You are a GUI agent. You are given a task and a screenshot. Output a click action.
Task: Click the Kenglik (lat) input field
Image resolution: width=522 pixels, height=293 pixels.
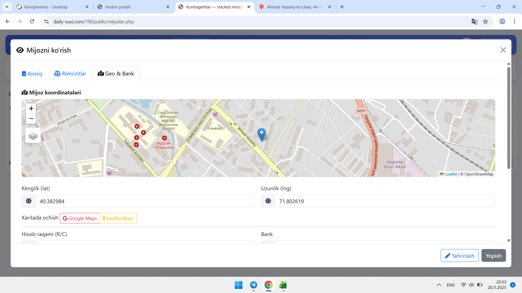point(145,201)
